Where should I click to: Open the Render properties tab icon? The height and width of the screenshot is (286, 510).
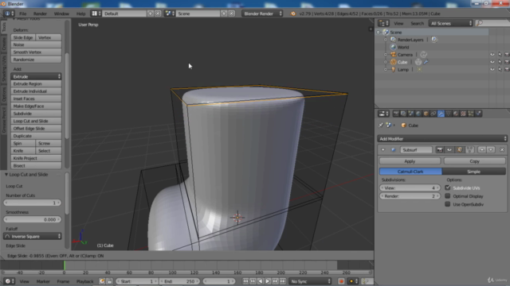pos(396,114)
